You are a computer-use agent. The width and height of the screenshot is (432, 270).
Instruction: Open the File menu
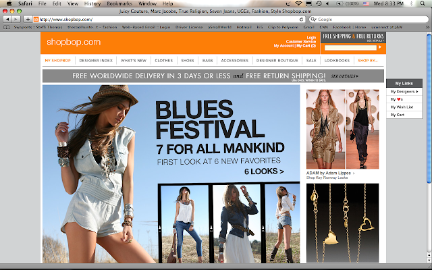42,3
